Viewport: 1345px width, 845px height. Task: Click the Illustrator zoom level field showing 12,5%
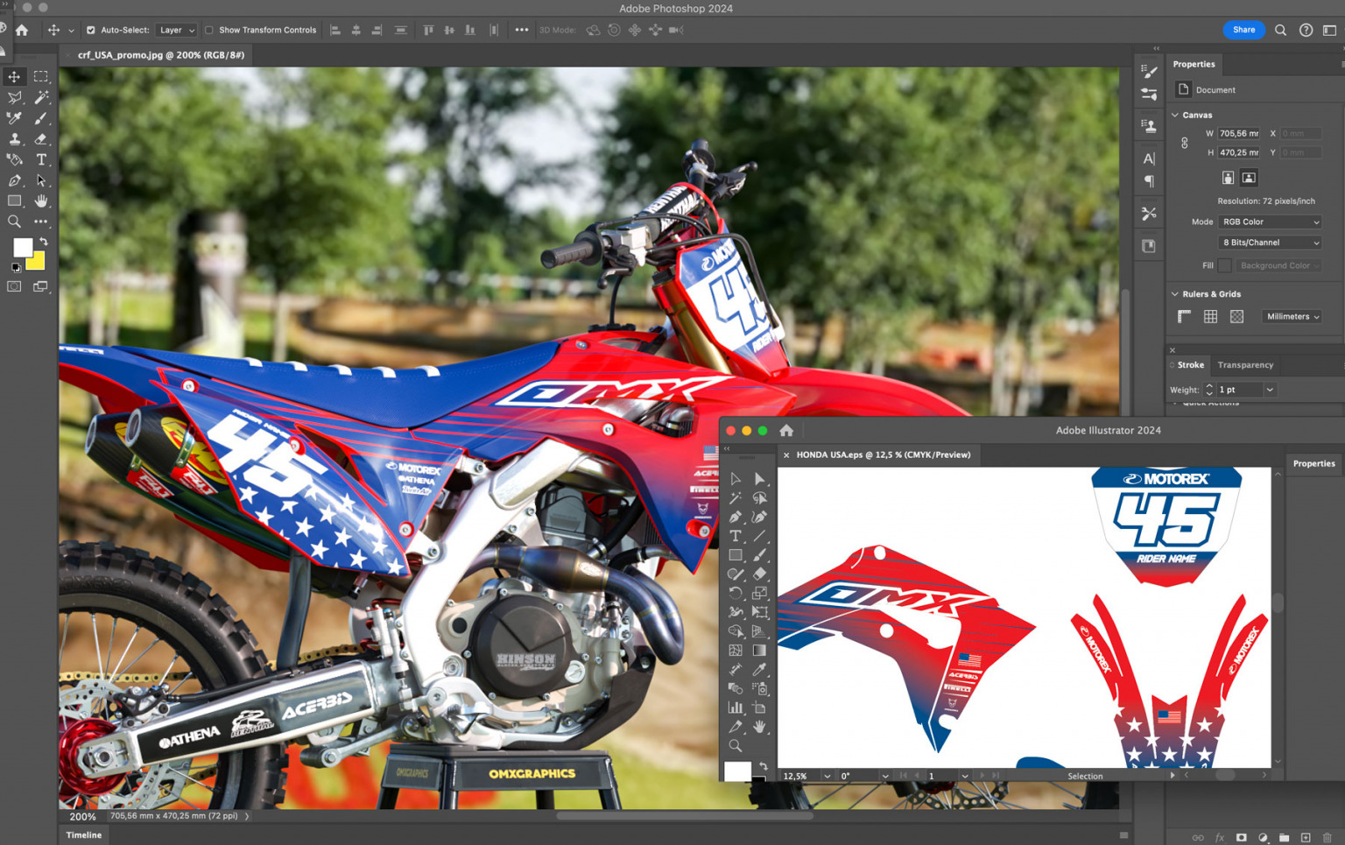click(797, 776)
